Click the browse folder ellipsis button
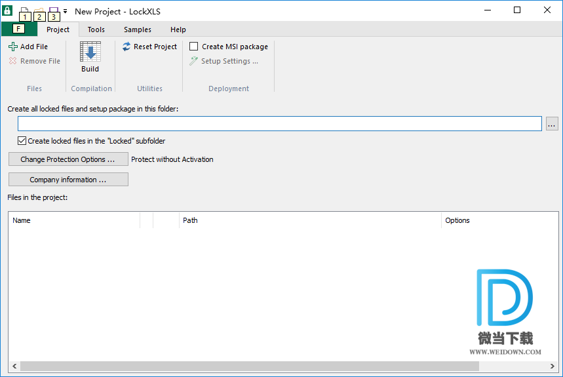Screen dimensions: 563x377 pyautogui.click(x=552, y=124)
